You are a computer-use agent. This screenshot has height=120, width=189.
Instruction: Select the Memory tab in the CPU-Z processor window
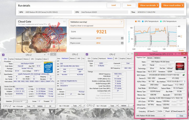click(26, 59)
